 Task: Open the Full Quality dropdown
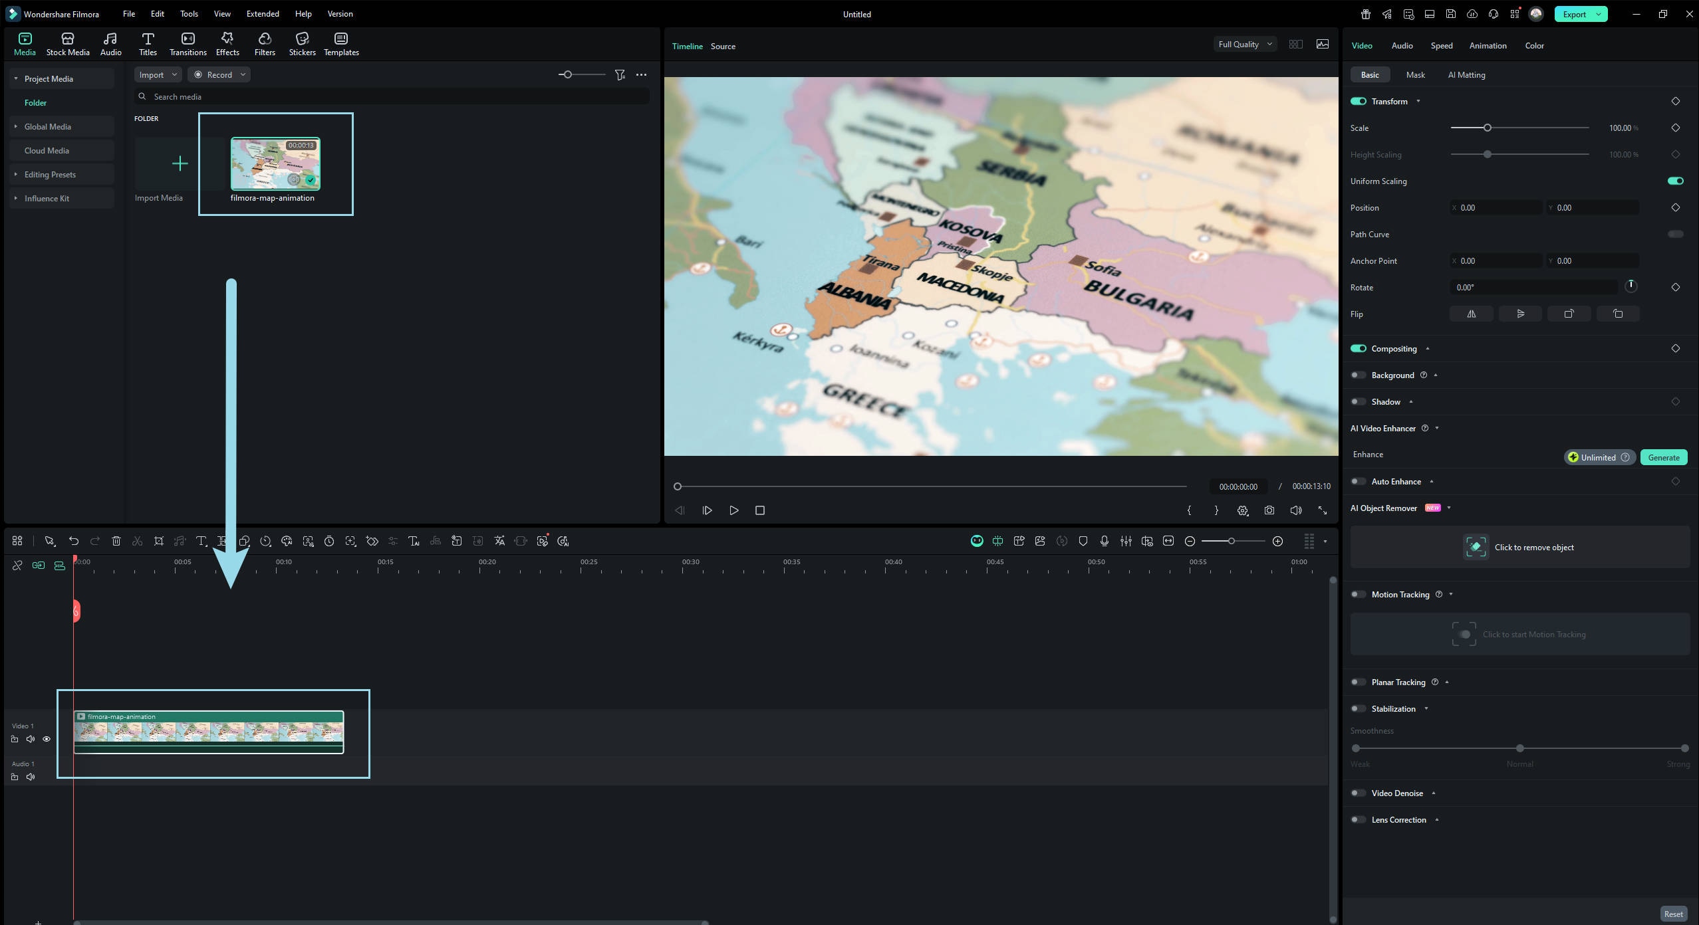pos(1243,44)
